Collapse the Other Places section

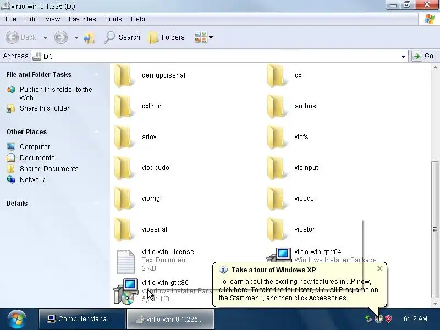click(x=97, y=132)
